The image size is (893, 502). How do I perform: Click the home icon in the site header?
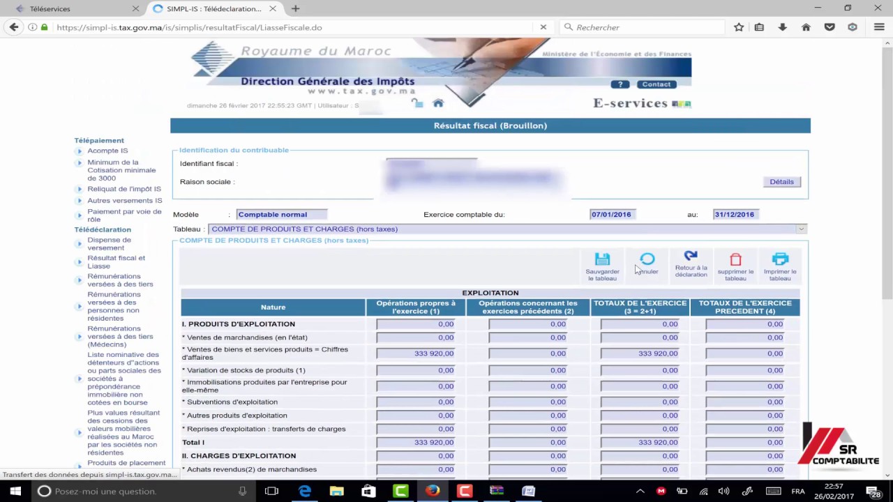(x=438, y=103)
